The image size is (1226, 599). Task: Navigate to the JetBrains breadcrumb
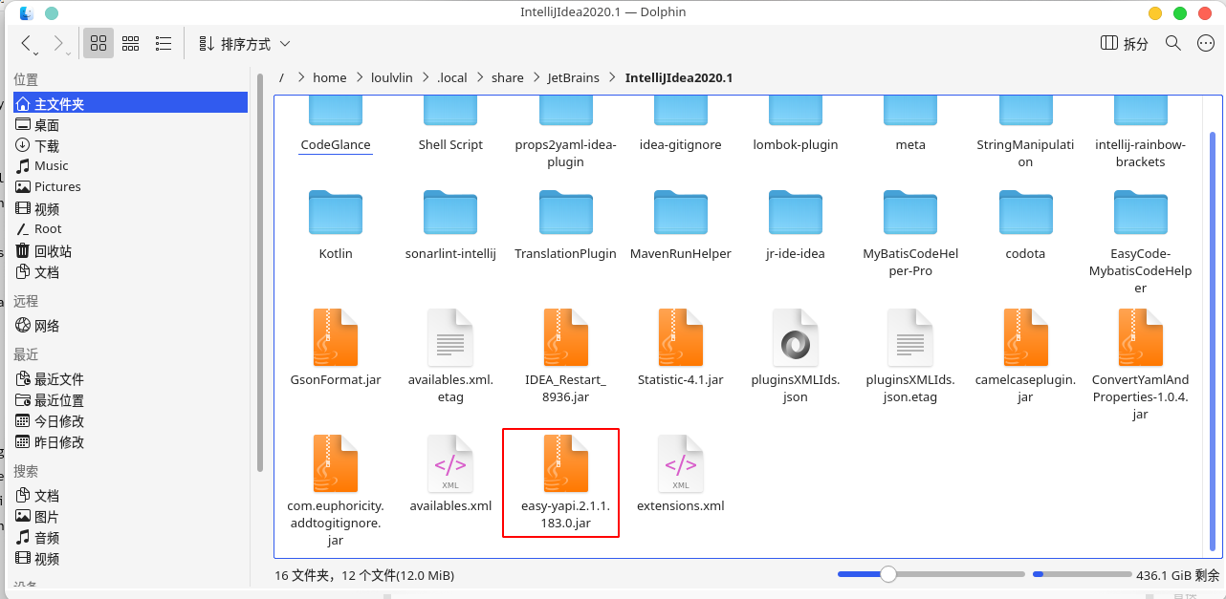pos(575,77)
